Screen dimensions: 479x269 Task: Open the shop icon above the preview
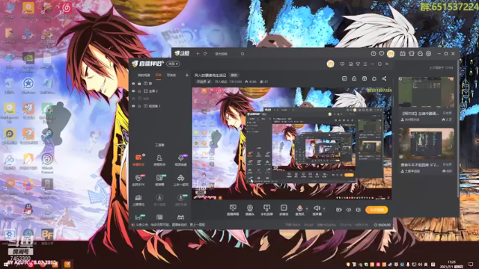click(364, 78)
